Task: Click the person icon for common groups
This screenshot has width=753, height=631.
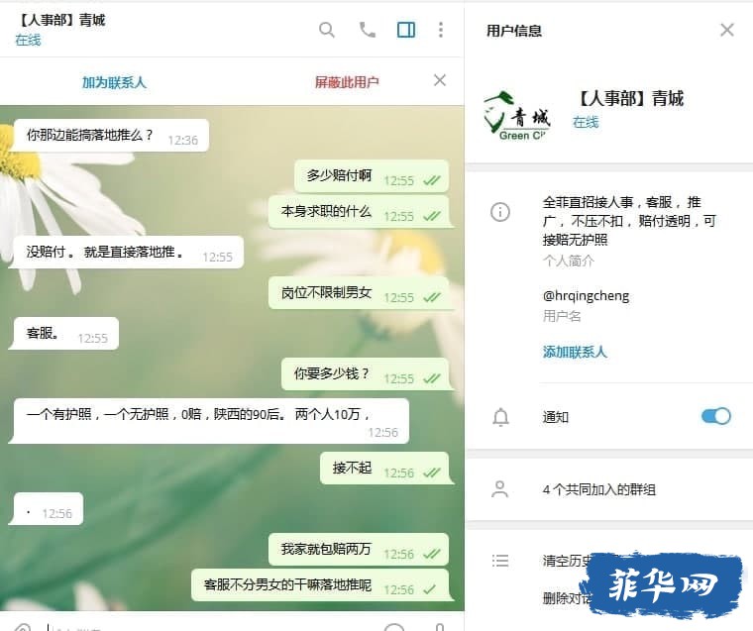Action: [500, 489]
